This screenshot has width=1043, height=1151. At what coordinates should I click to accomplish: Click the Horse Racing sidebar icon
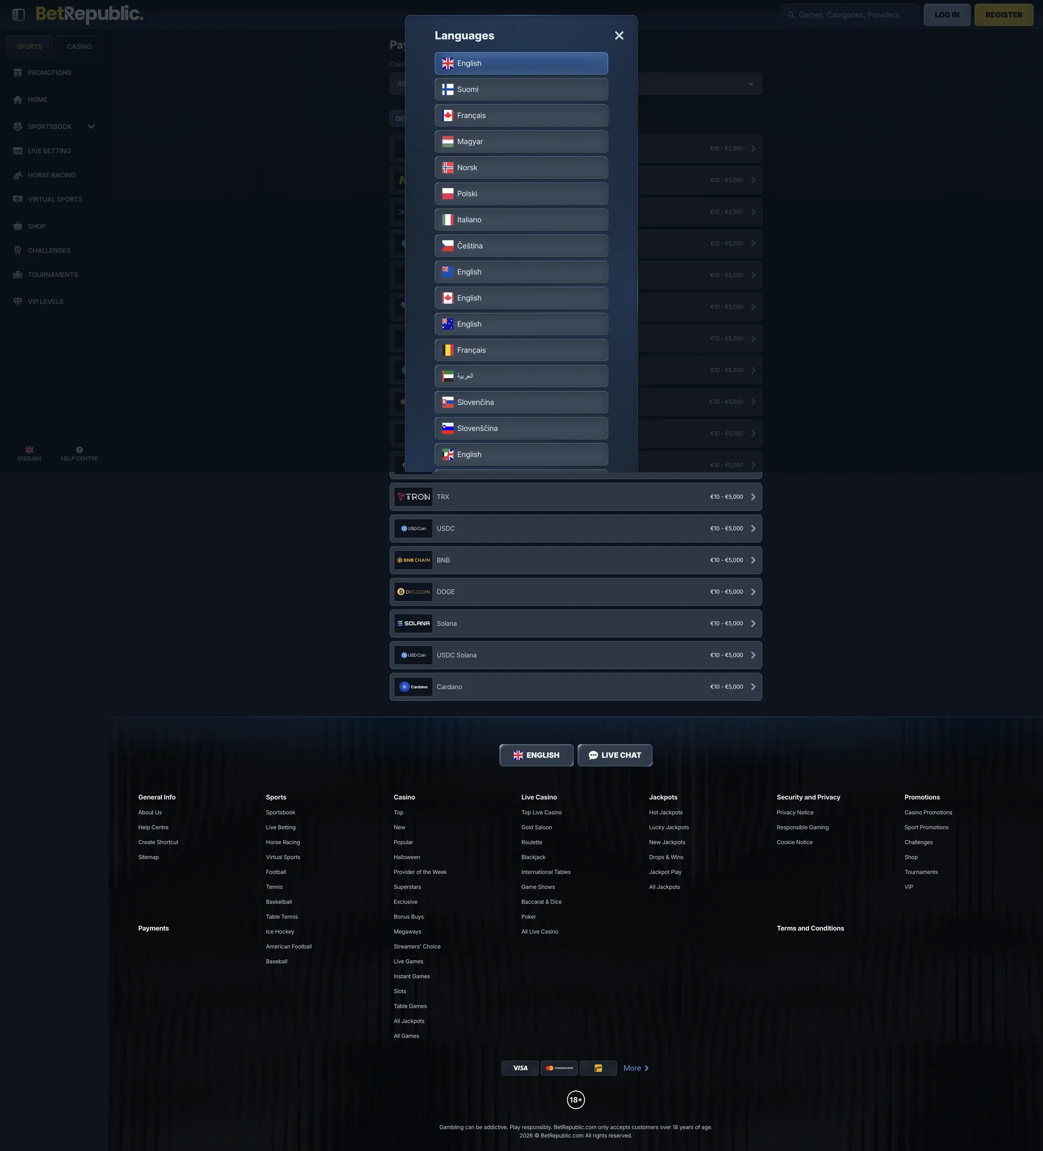[x=18, y=175]
